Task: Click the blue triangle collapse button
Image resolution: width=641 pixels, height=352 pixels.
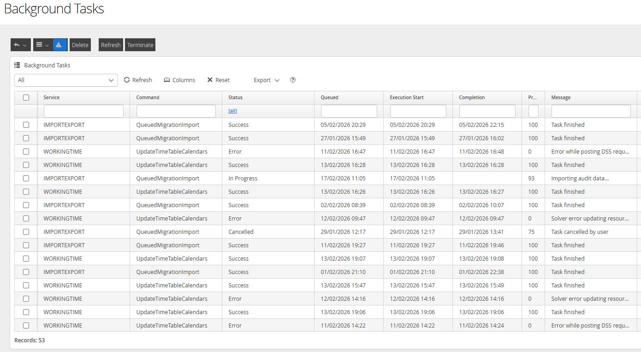Action: point(60,45)
